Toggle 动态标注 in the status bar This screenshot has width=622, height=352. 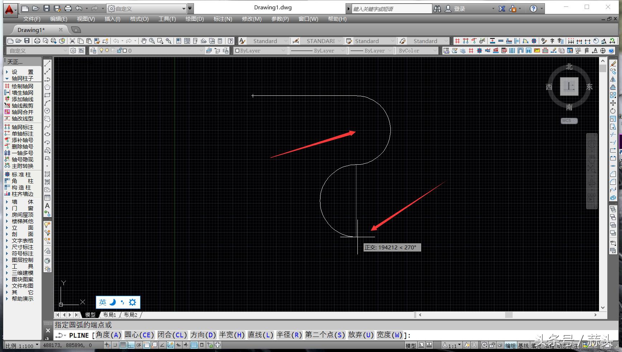pyautogui.click(x=568, y=346)
